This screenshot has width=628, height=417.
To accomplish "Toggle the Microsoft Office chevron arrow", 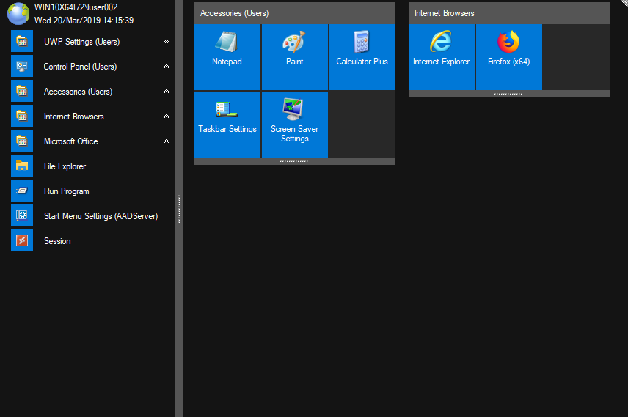I will click(167, 142).
